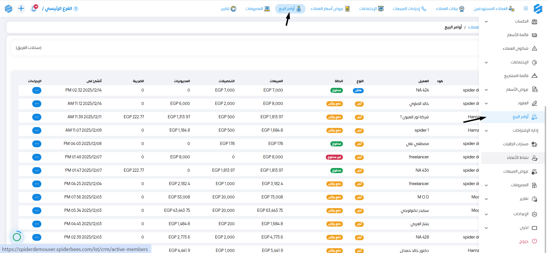Click the customer complaints warning icon
Screen dimensions: 547x253
[x=534, y=48]
